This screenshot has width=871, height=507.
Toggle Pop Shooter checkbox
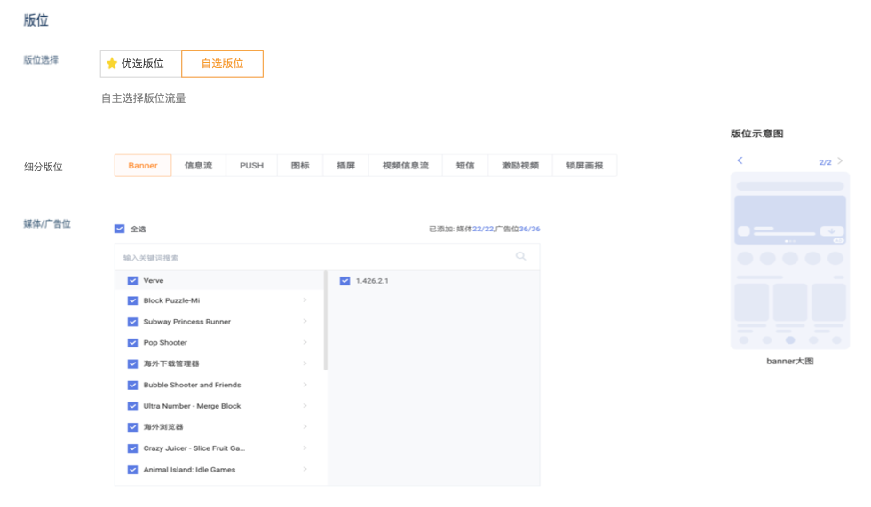pyautogui.click(x=132, y=343)
